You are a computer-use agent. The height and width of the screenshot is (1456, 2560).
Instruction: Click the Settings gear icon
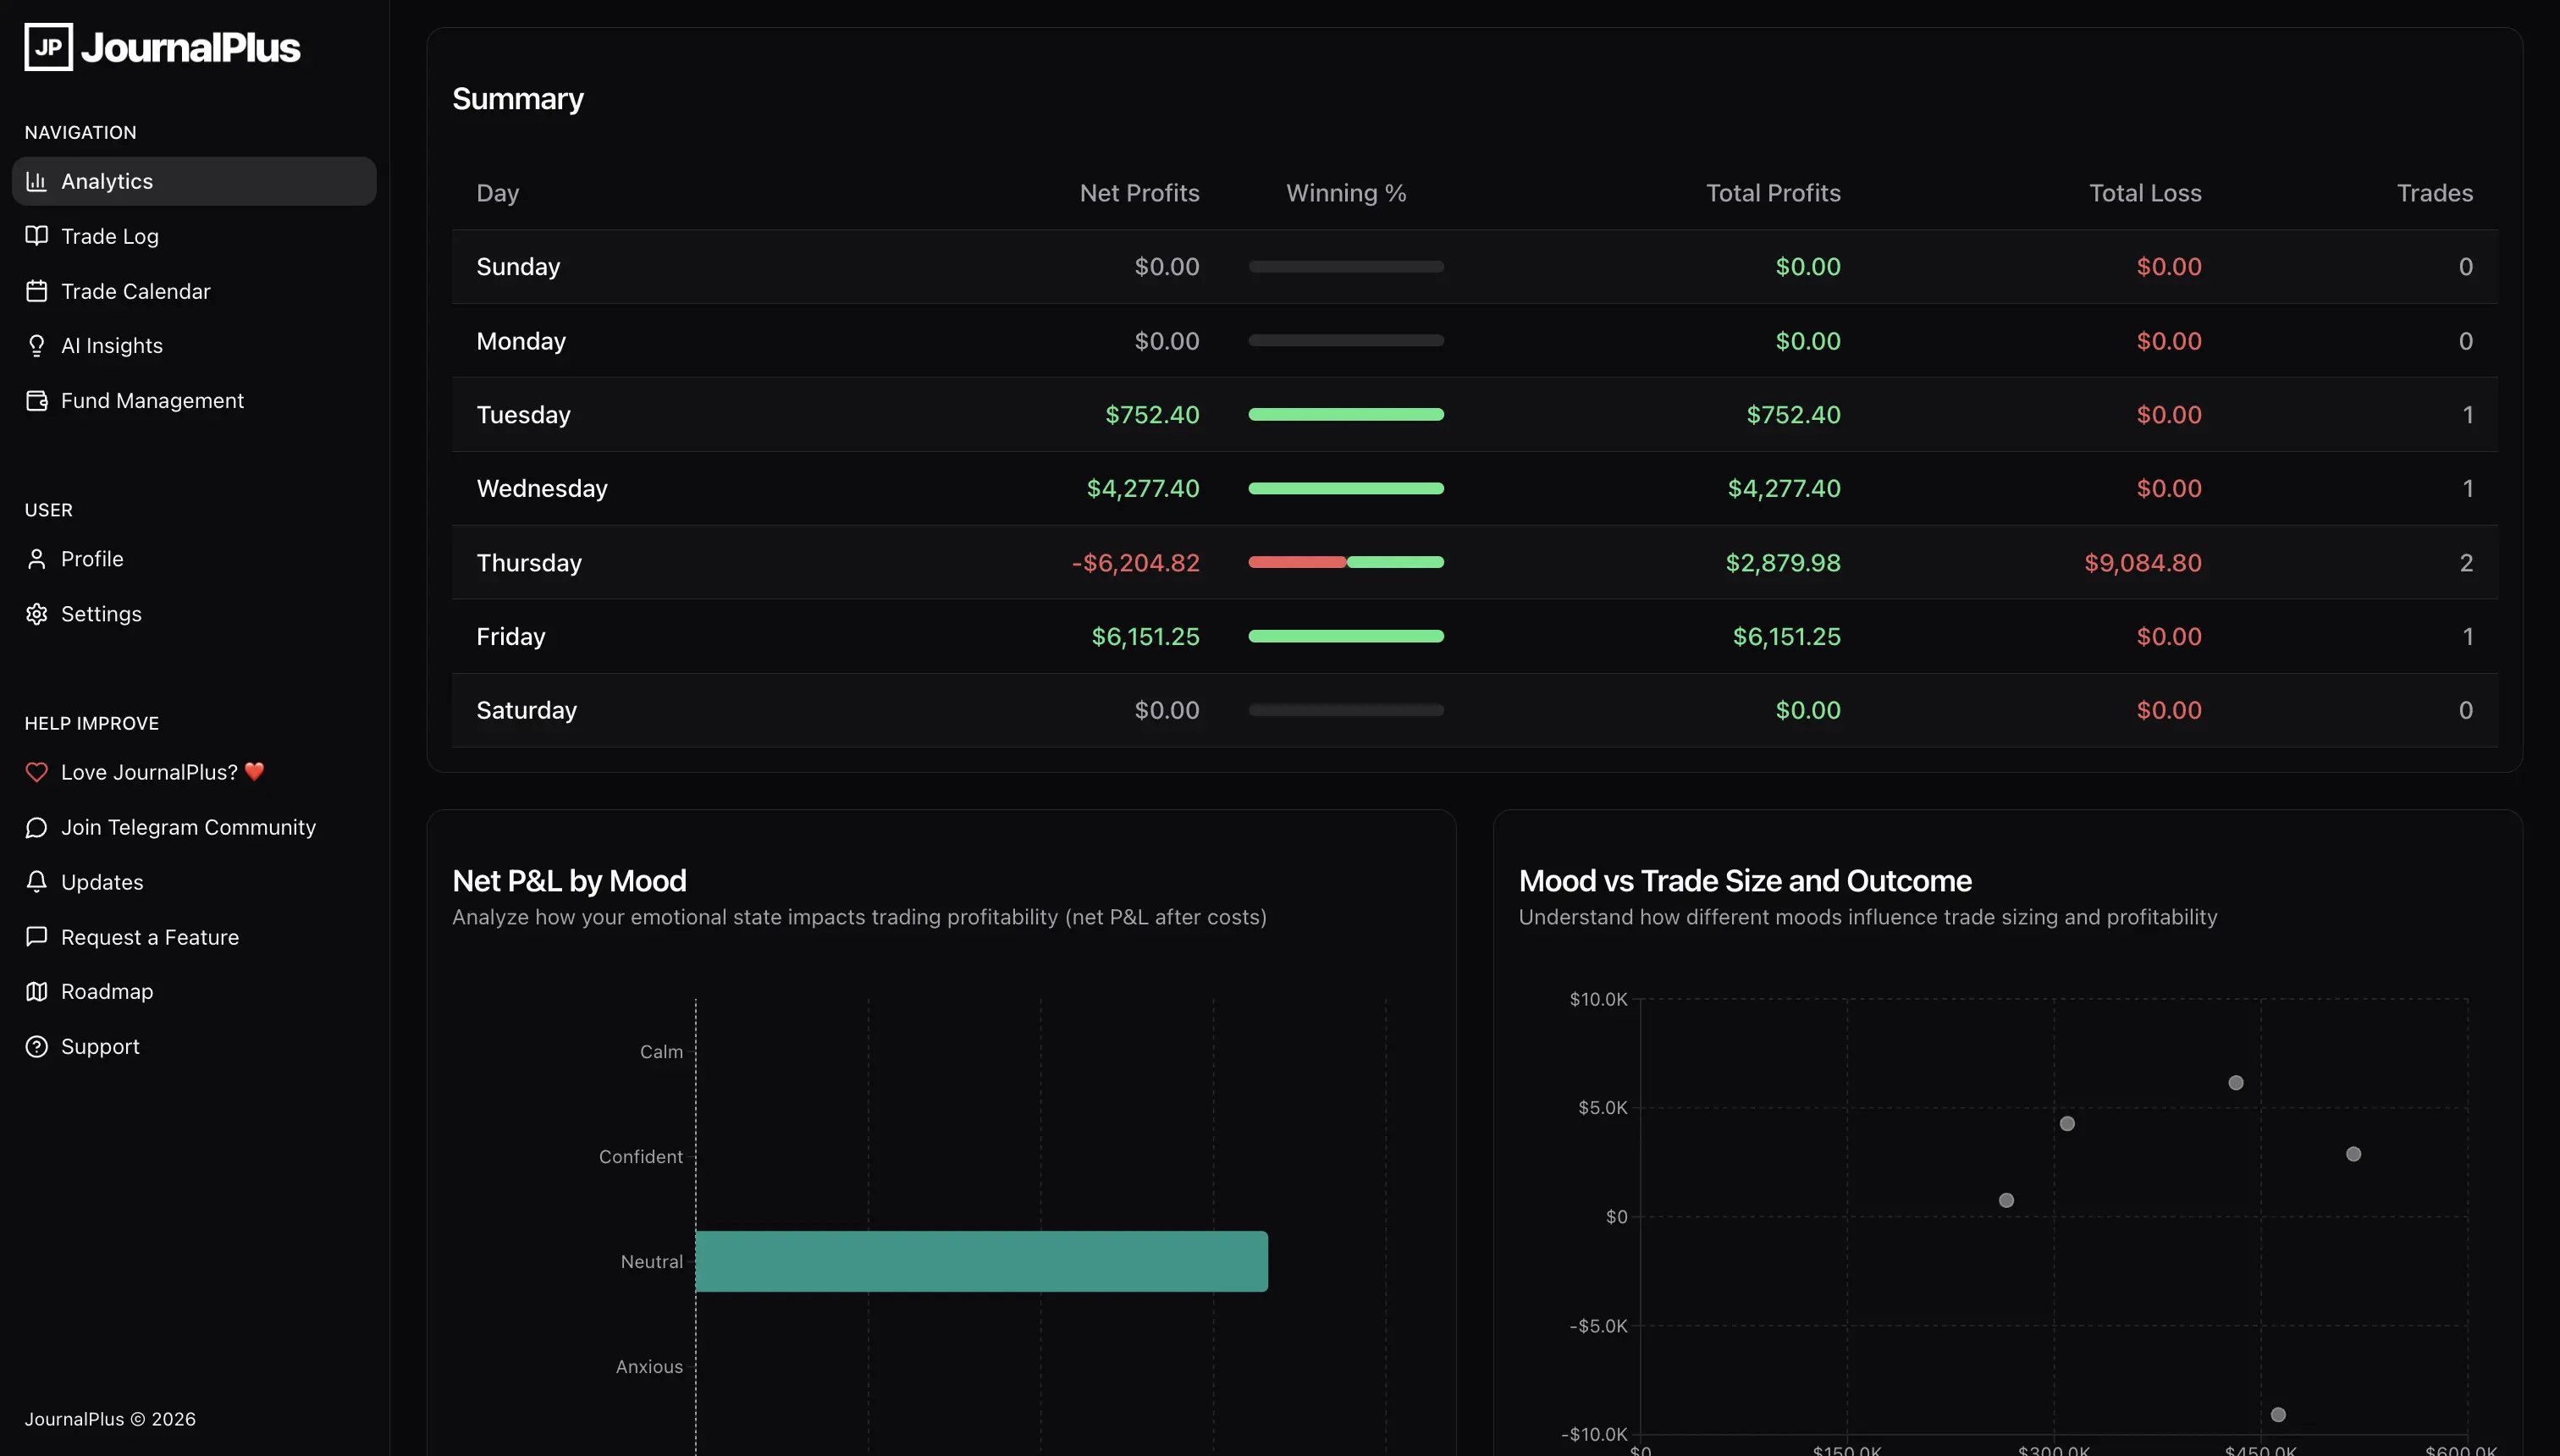[x=37, y=614]
